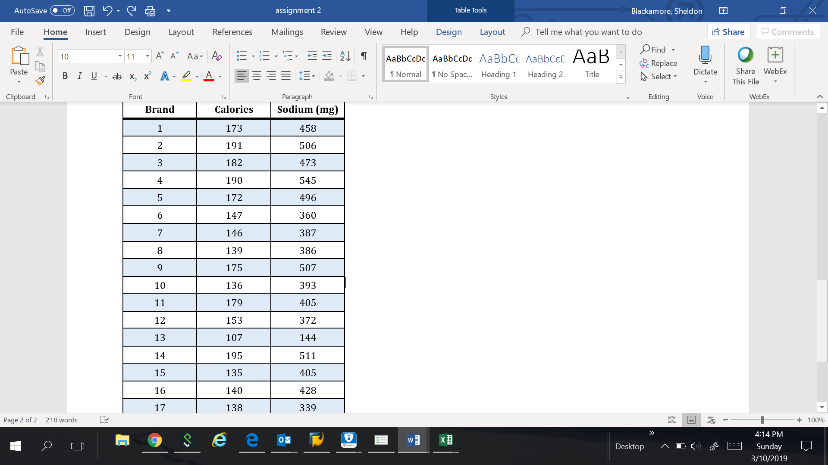Viewport: 828px width, 465px height.
Task: Toggle Bold formatting
Action: (x=65, y=76)
